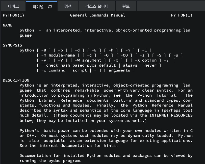The height and width of the screenshot is (164, 205).
Task: Click the underlined argument after -W
Action: (92, 60)
